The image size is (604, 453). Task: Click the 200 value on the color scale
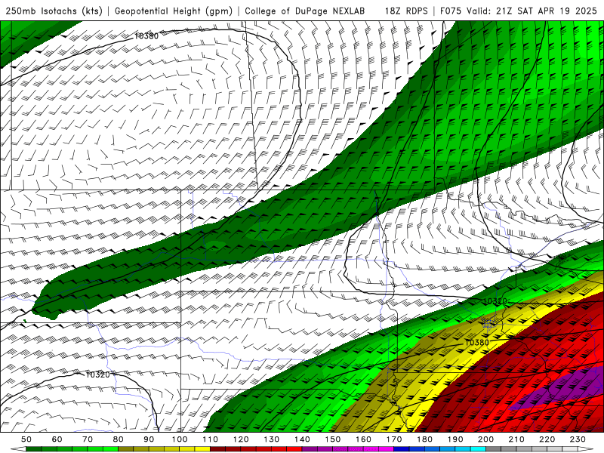pyautogui.click(x=485, y=439)
